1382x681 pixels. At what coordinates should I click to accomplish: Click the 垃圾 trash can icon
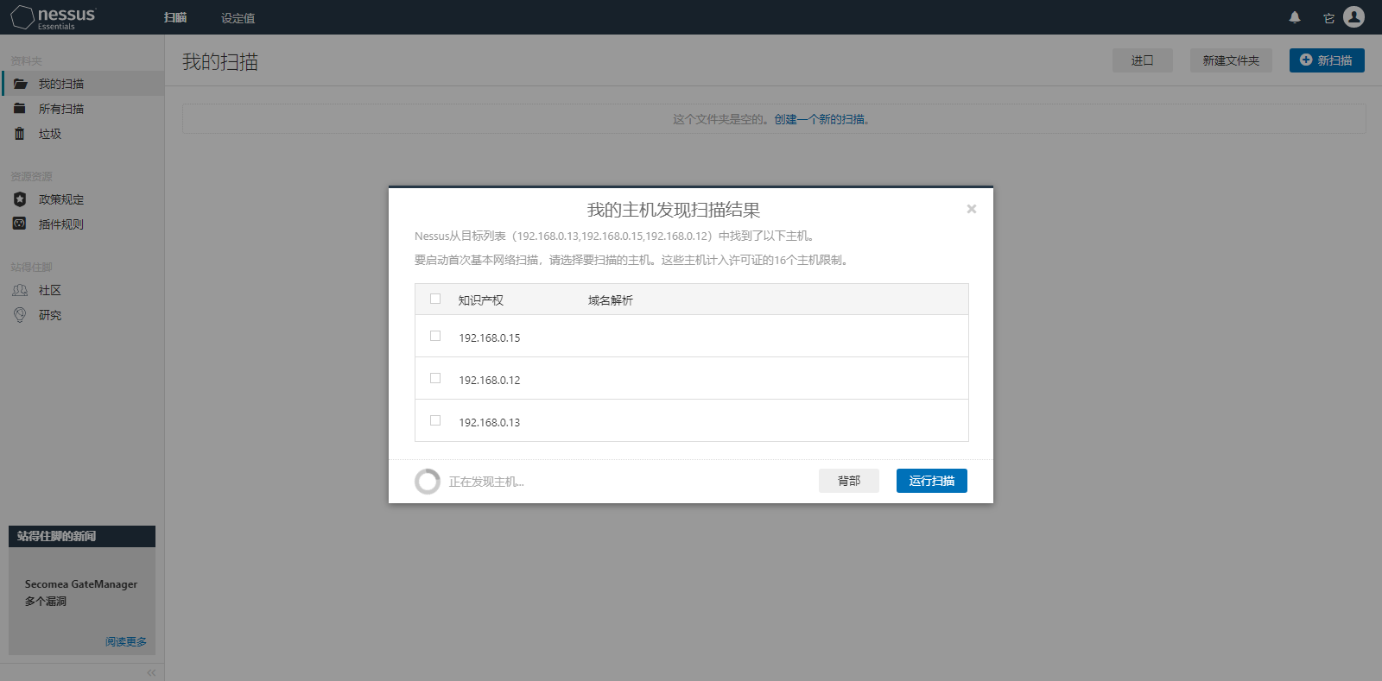coord(20,134)
